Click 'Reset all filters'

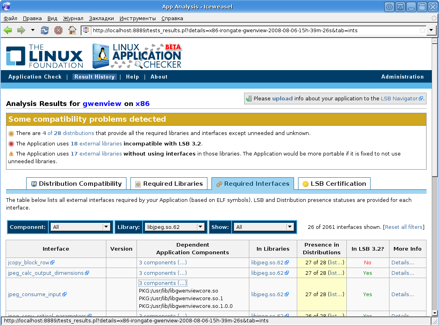(404, 227)
